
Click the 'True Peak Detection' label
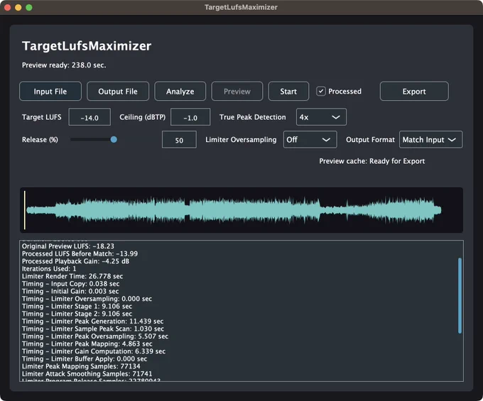(253, 117)
